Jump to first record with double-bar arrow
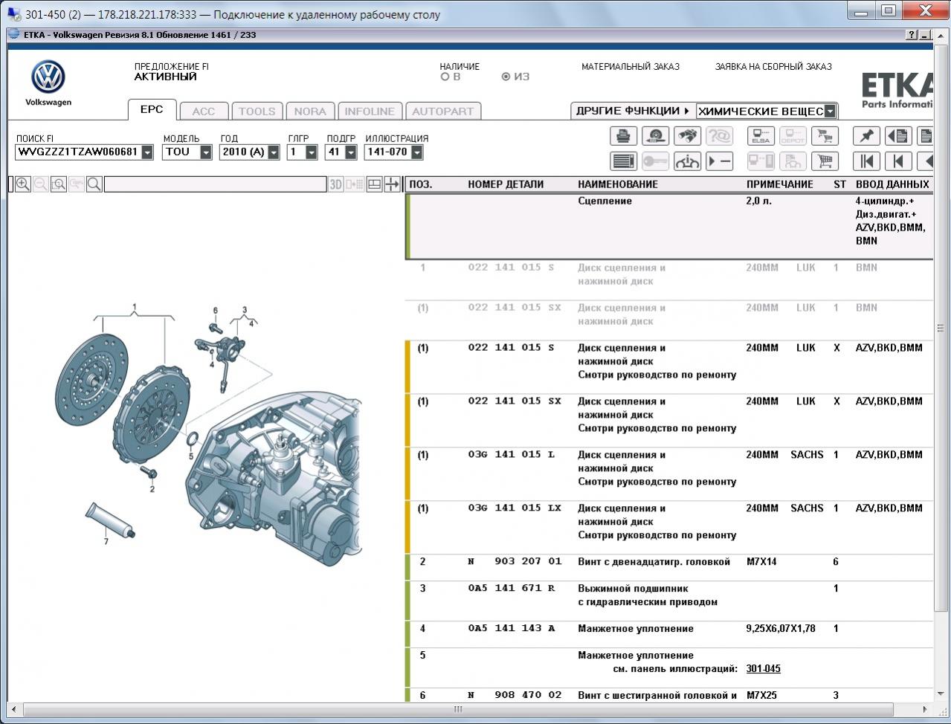 [866, 161]
